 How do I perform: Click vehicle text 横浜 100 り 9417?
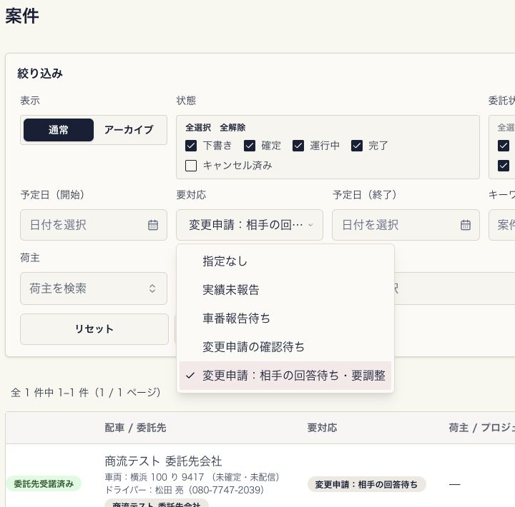pyautogui.click(x=167, y=477)
